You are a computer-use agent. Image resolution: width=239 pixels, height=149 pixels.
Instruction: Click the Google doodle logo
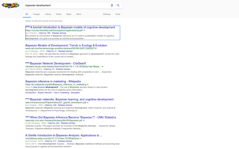10,5
